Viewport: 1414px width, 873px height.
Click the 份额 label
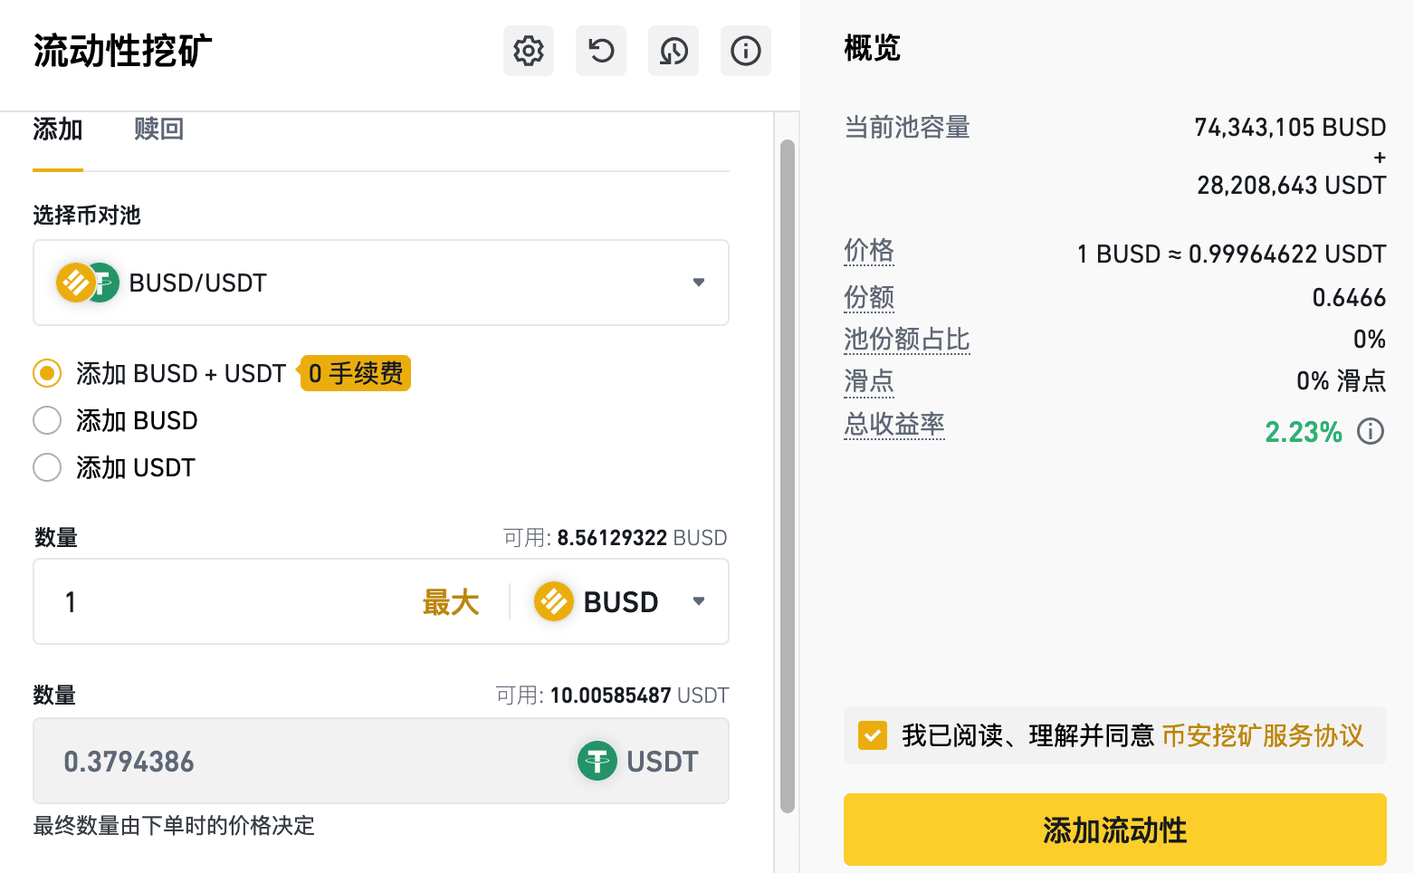coord(869,297)
